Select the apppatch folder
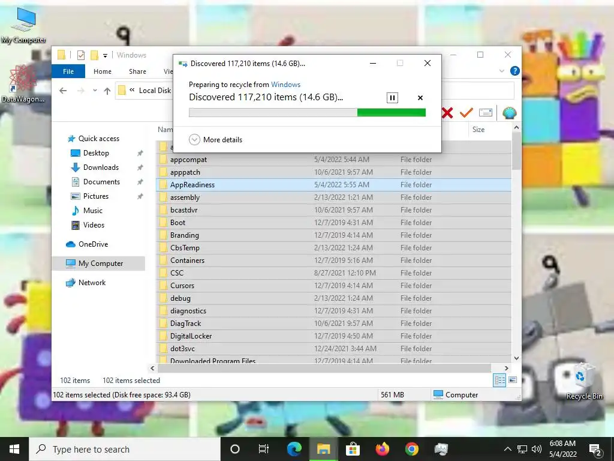The height and width of the screenshot is (461, 614). [x=333, y=172]
